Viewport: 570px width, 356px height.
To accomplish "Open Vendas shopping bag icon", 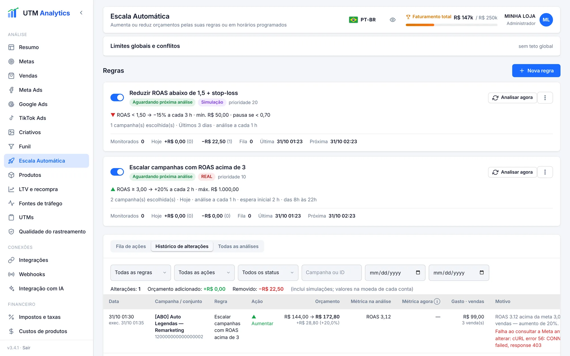I will [11, 76].
